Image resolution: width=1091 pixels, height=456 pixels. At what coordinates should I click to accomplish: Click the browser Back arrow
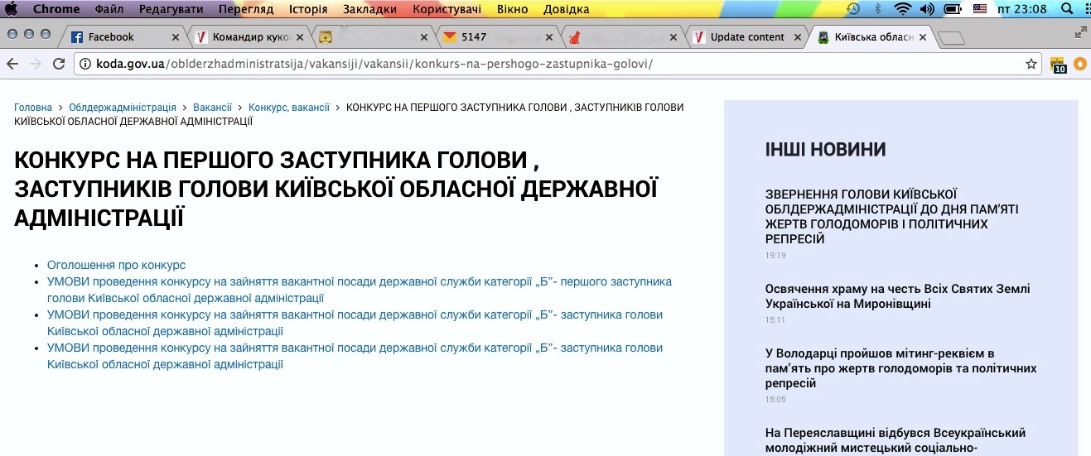(x=12, y=64)
